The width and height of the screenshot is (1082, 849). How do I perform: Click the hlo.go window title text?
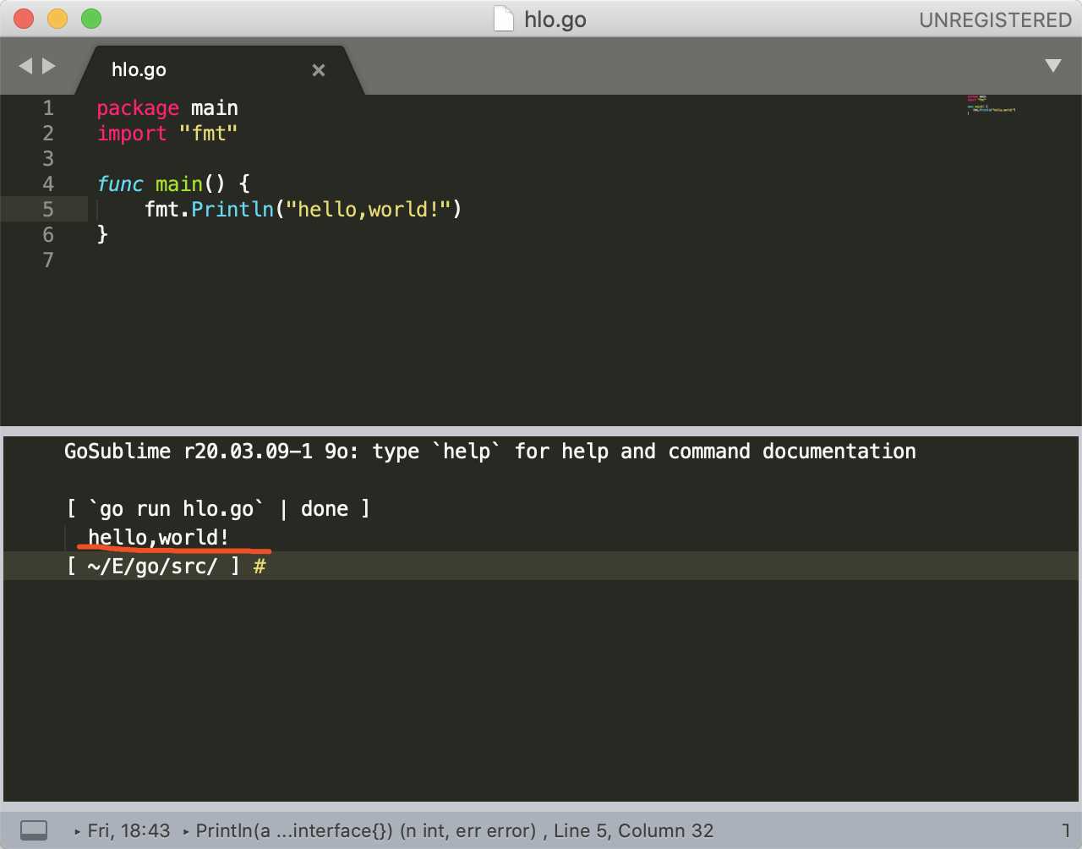pyautogui.click(x=555, y=19)
